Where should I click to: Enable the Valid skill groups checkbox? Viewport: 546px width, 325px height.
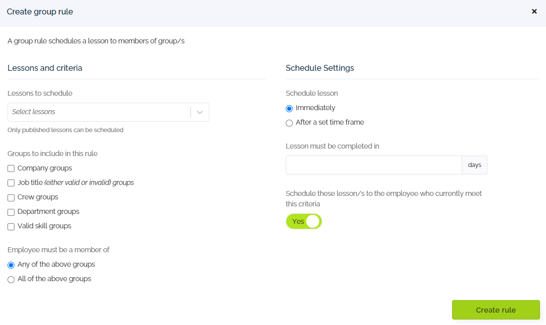point(10,226)
